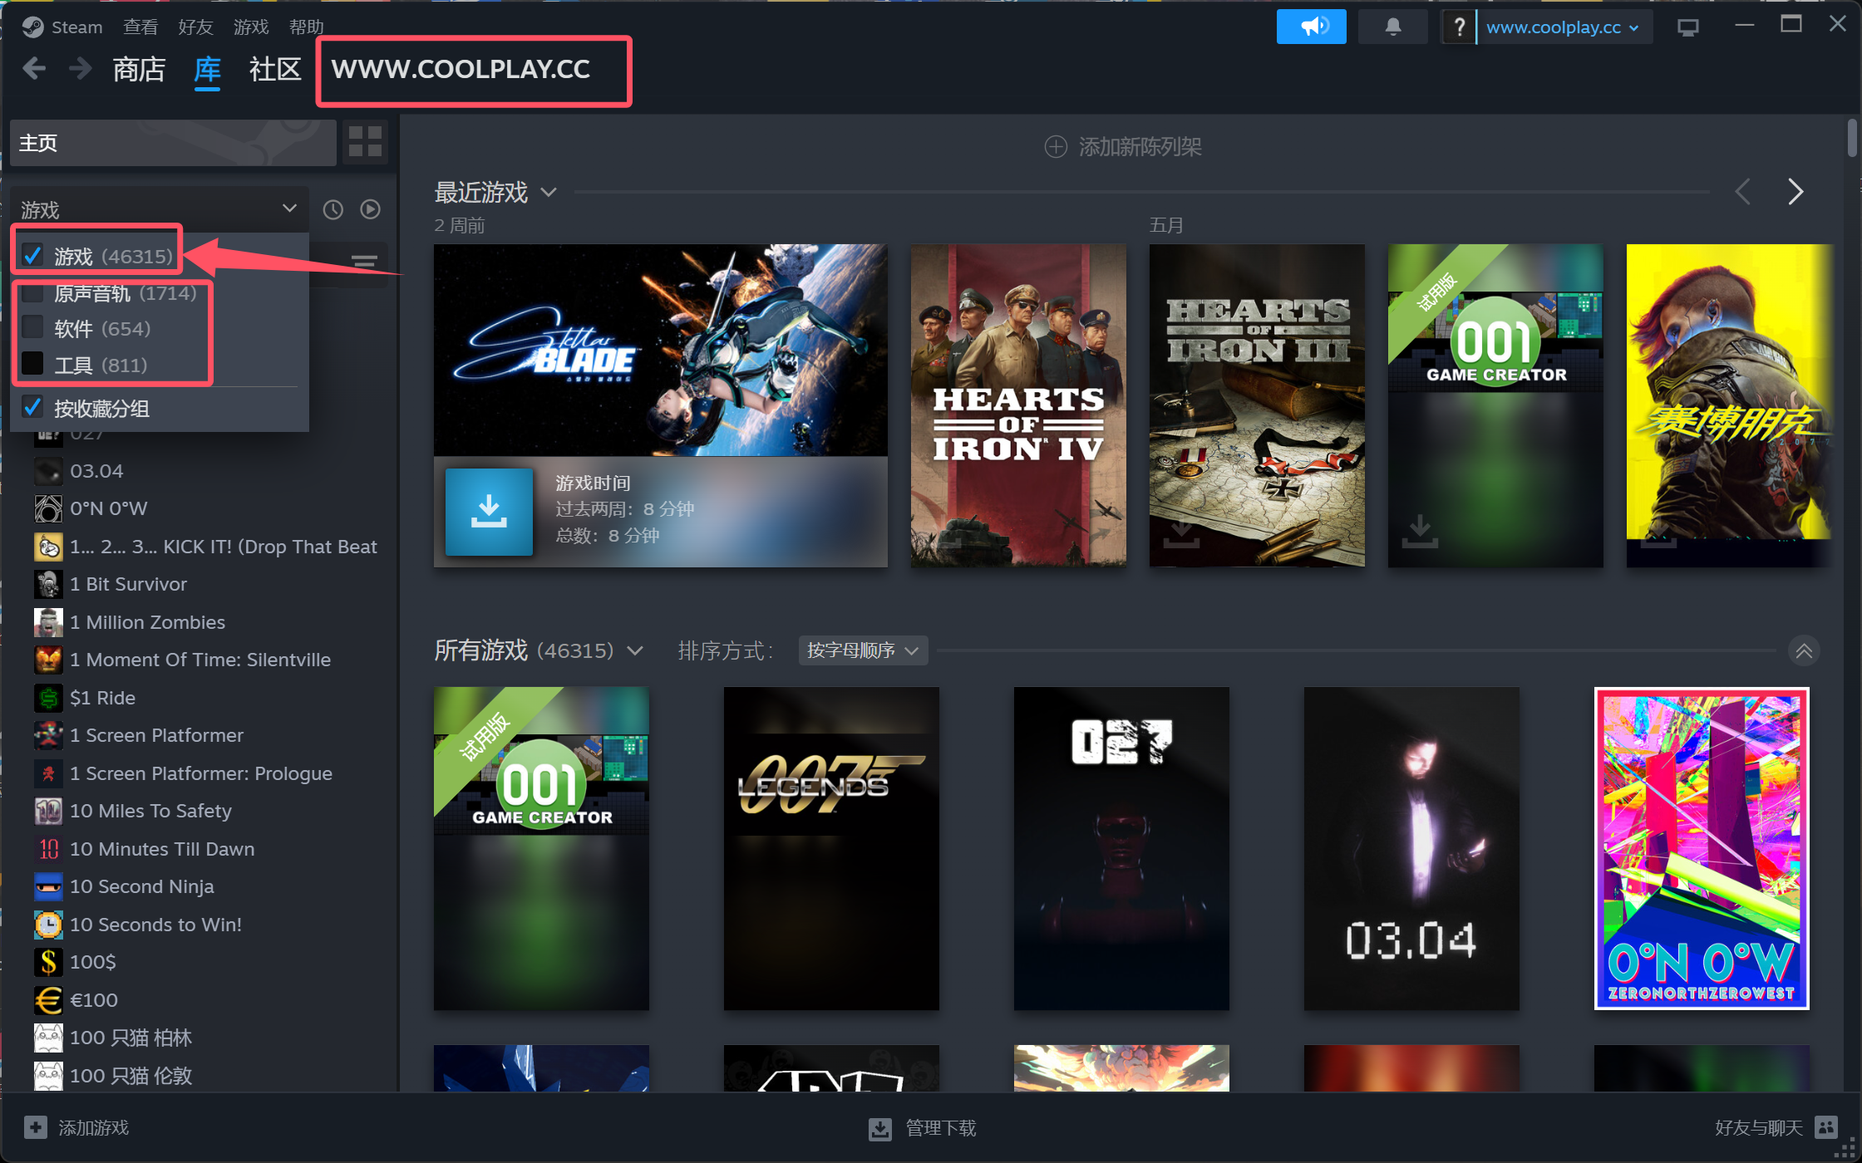Check the 原声音轨 (1714) filter

pyautogui.click(x=32, y=292)
